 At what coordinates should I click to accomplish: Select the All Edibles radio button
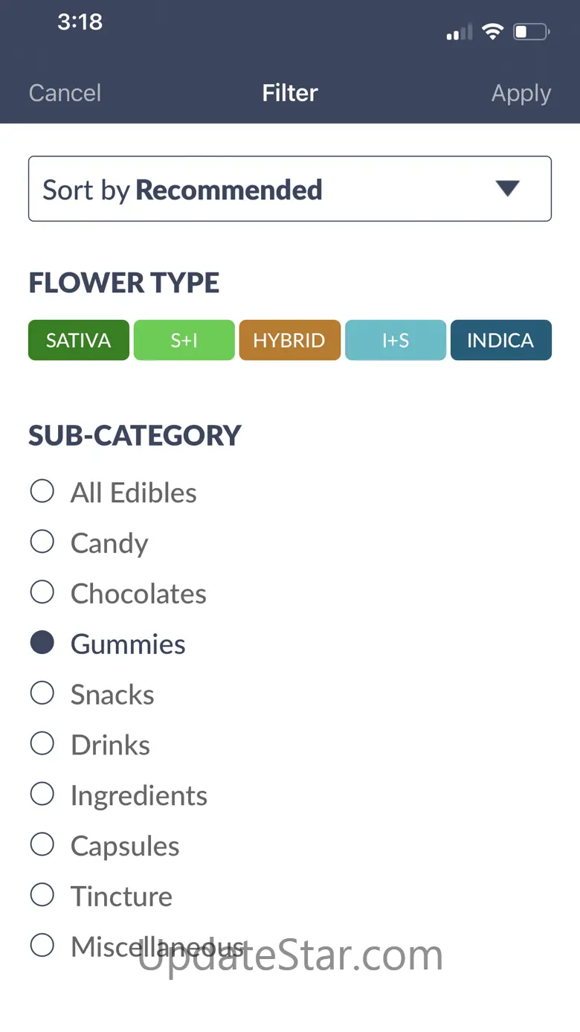42,492
